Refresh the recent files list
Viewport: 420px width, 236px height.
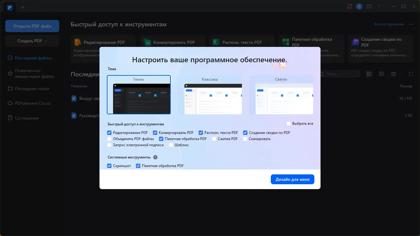[411, 74]
